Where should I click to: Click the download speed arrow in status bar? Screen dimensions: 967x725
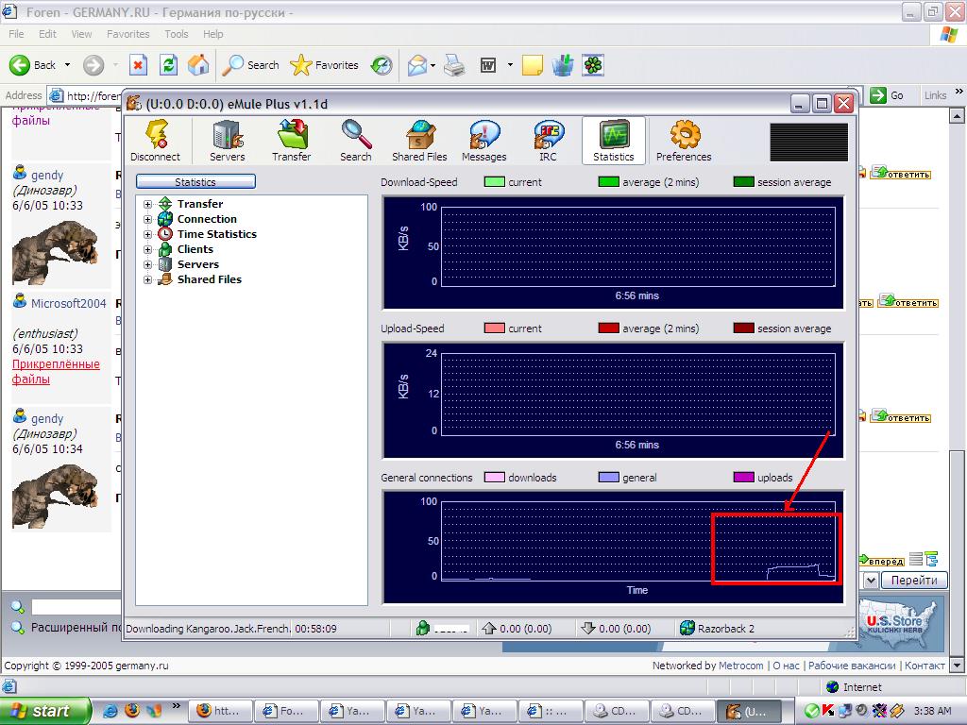point(588,628)
